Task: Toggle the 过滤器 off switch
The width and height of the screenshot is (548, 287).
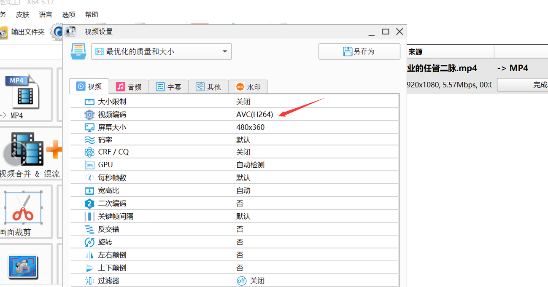Action: point(242,281)
